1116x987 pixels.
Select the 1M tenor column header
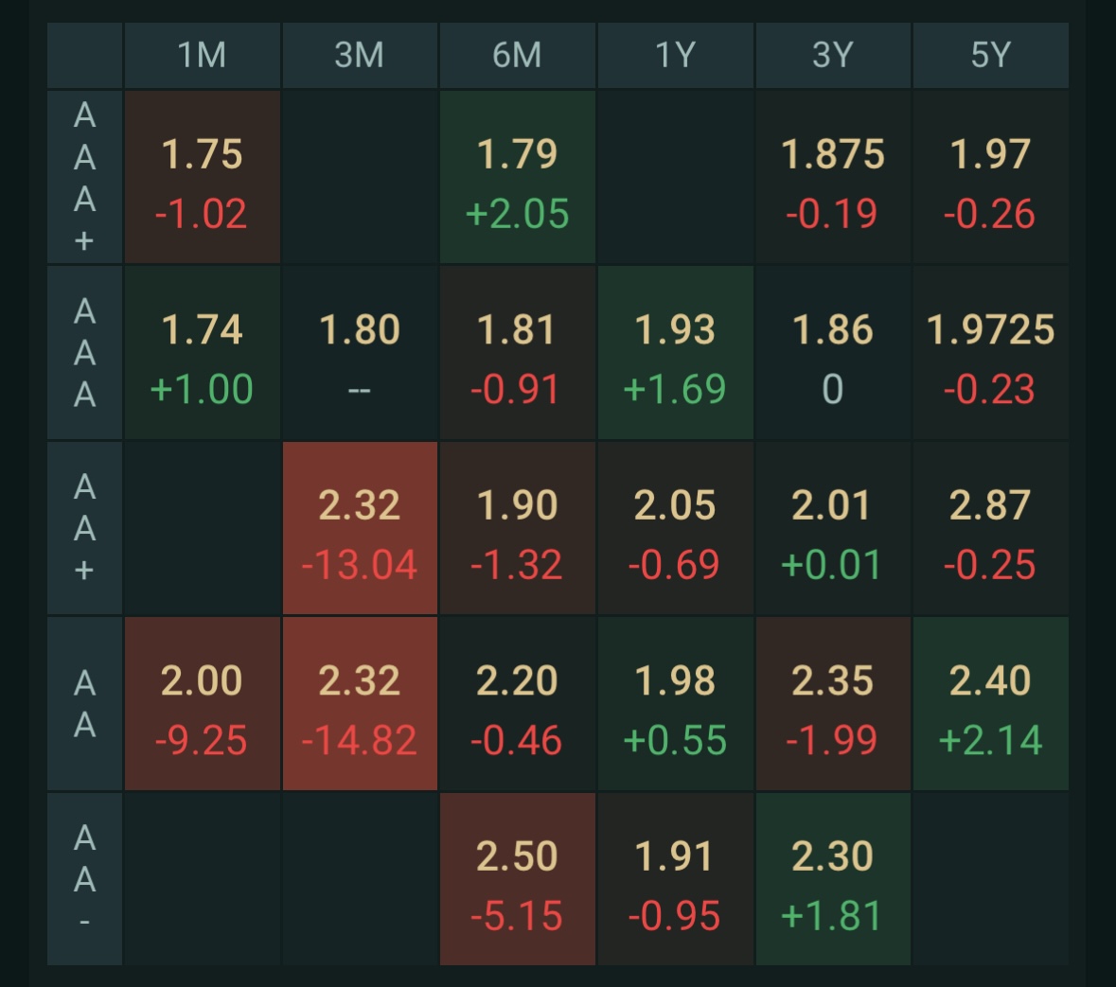click(x=202, y=55)
